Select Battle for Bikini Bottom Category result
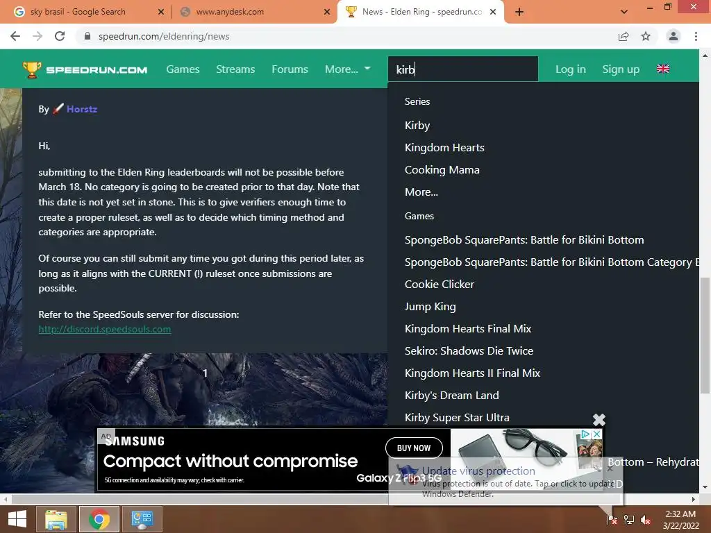Viewport: 711px width, 533px height. pos(551,262)
